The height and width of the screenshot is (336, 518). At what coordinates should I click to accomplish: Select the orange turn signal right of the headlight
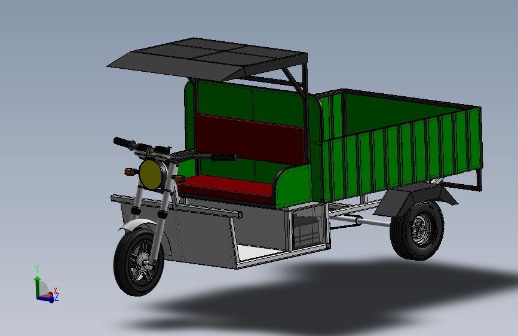(179, 179)
